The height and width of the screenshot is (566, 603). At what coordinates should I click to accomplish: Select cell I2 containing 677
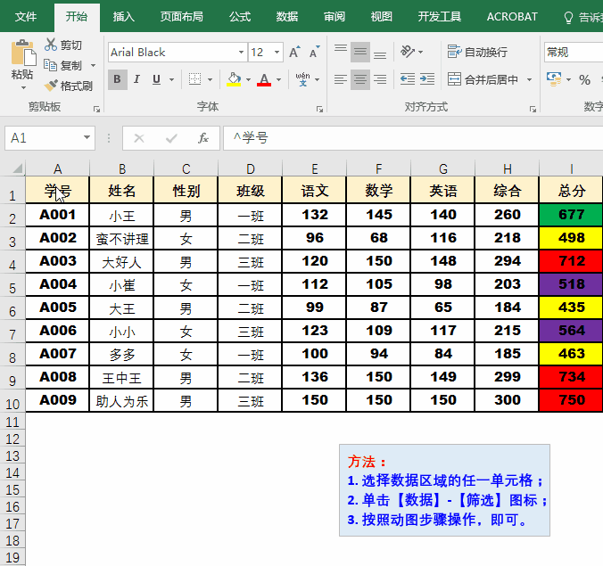(x=571, y=215)
